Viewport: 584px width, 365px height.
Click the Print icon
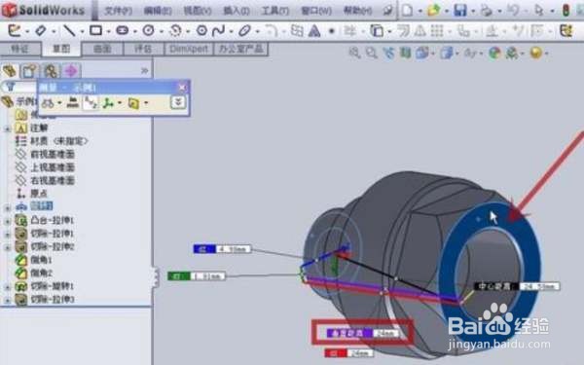coord(486,11)
